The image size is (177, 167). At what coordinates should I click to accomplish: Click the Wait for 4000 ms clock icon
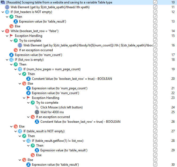click(x=37, y=112)
